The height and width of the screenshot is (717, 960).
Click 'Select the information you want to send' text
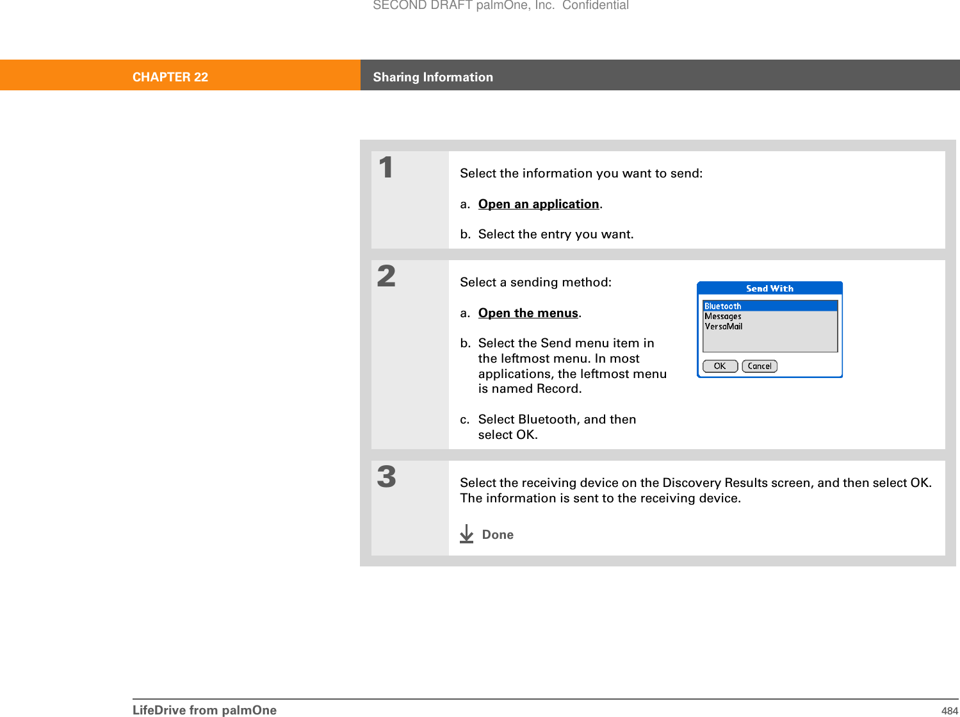(581, 173)
